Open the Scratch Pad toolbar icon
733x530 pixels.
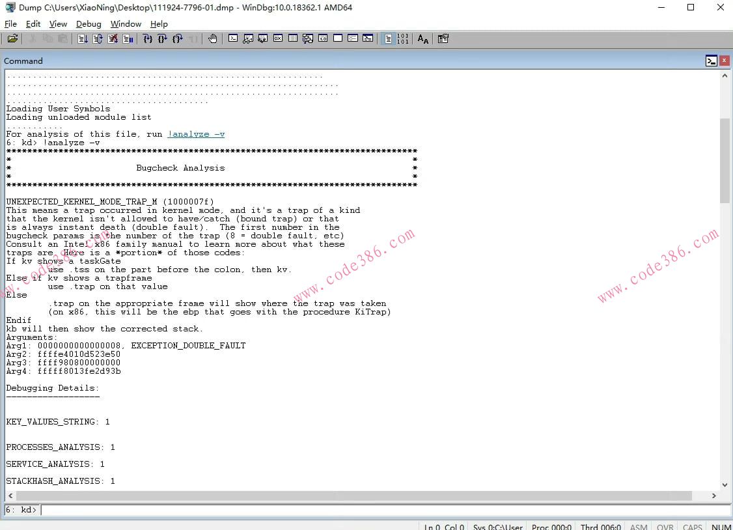click(x=337, y=39)
